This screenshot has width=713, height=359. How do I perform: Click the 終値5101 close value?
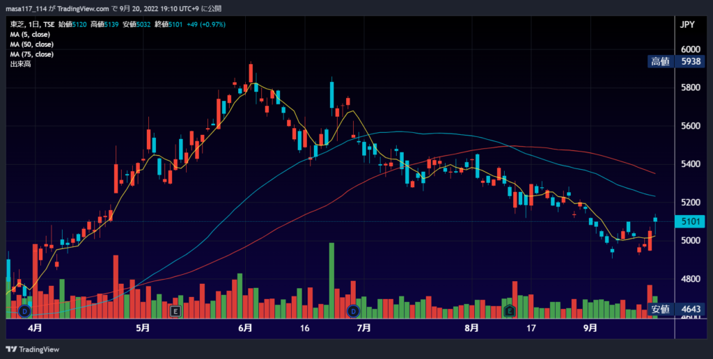169,24
